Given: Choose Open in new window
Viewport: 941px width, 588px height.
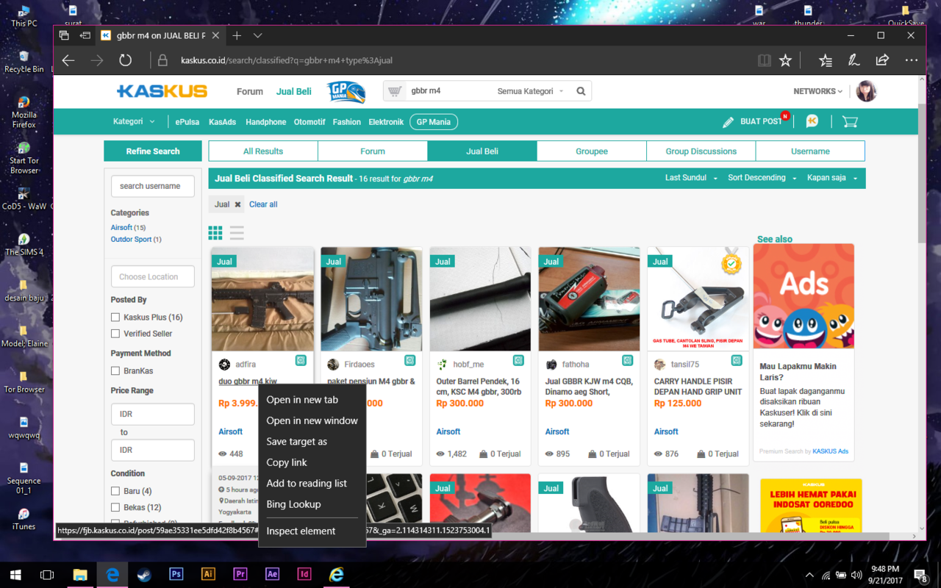Looking at the screenshot, I should pyautogui.click(x=312, y=420).
